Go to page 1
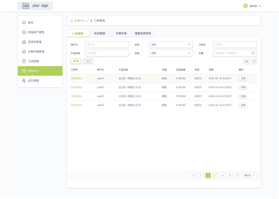The height and width of the screenshot is (199, 279). [x=200, y=176]
